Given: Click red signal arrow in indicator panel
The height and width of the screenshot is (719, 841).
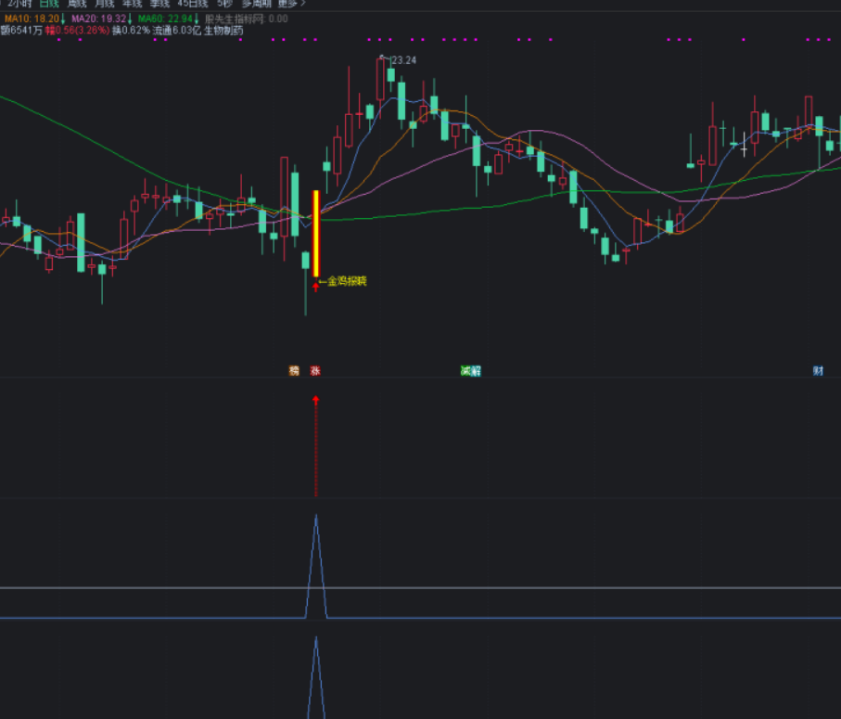Looking at the screenshot, I should [x=315, y=401].
